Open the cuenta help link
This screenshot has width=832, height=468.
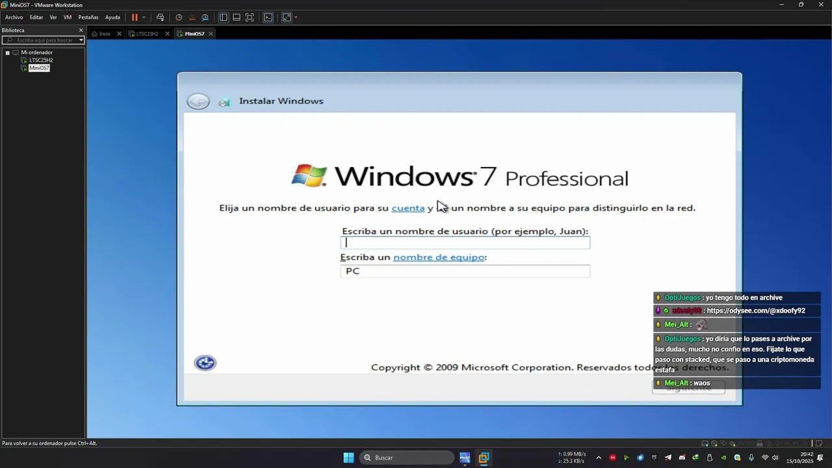(408, 208)
